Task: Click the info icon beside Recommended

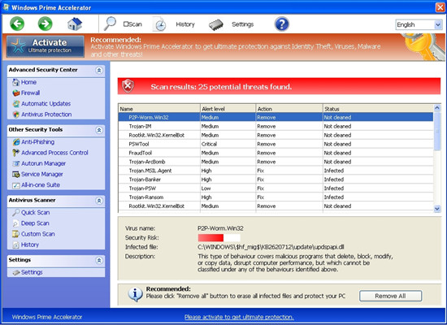Action: 136,294
